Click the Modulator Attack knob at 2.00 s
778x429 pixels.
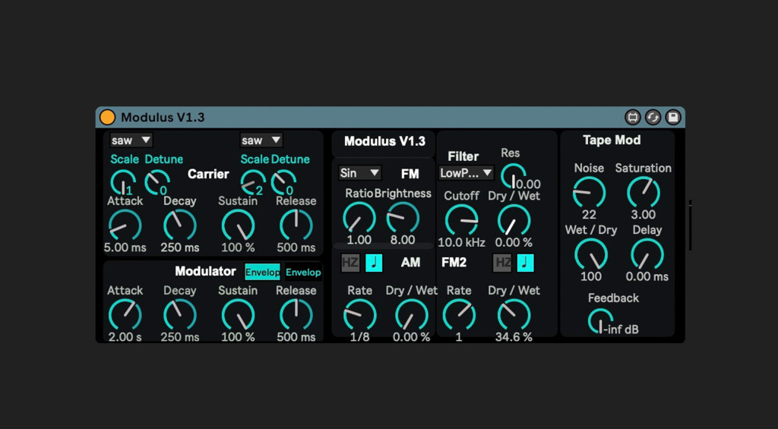pyautogui.click(x=125, y=315)
